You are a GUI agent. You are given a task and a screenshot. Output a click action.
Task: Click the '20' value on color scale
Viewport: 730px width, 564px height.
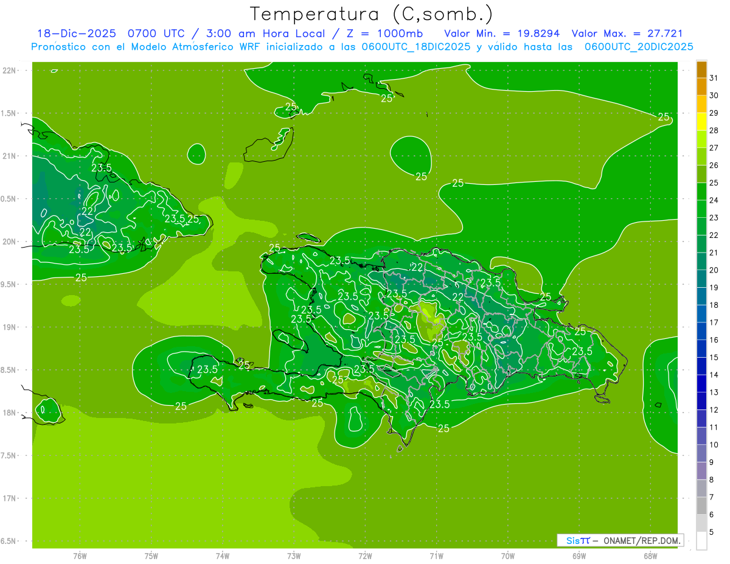point(714,270)
